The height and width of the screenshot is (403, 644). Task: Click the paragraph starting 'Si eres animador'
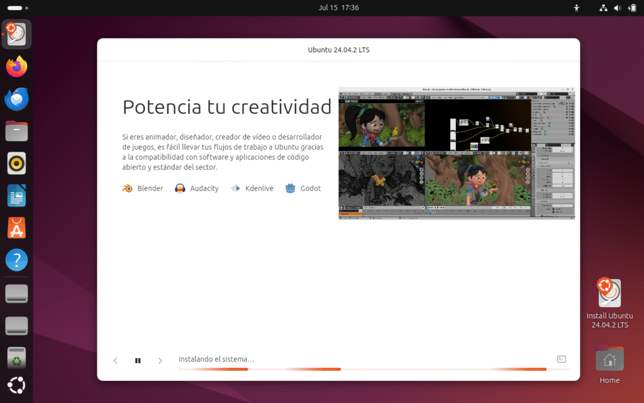click(223, 152)
